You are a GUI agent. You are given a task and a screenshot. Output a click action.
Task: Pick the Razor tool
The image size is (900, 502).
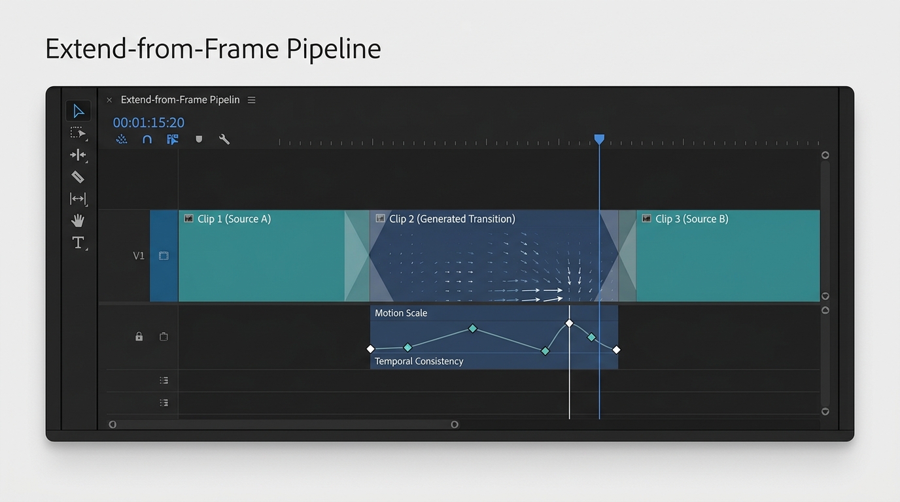[78, 176]
